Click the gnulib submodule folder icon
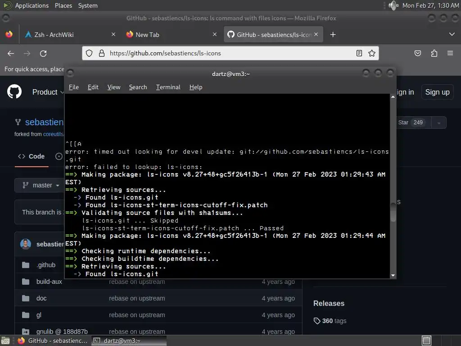 [26, 332]
